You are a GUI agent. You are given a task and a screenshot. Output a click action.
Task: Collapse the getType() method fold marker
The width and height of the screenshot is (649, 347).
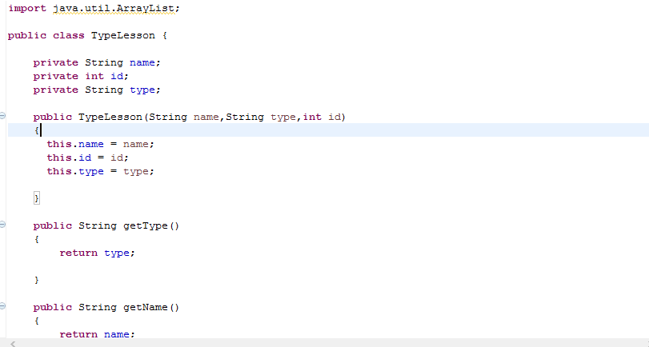click(x=2, y=225)
